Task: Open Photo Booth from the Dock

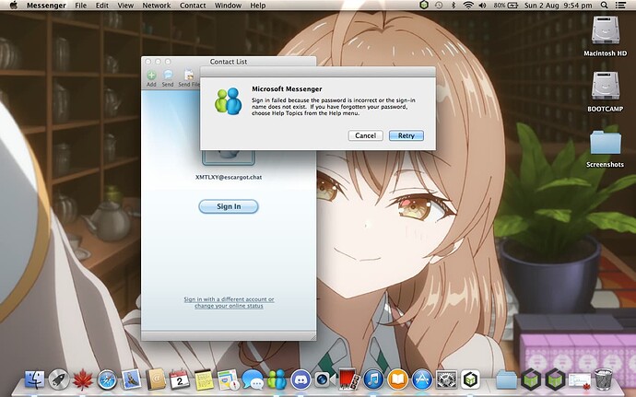Action: click(x=348, y=380)
